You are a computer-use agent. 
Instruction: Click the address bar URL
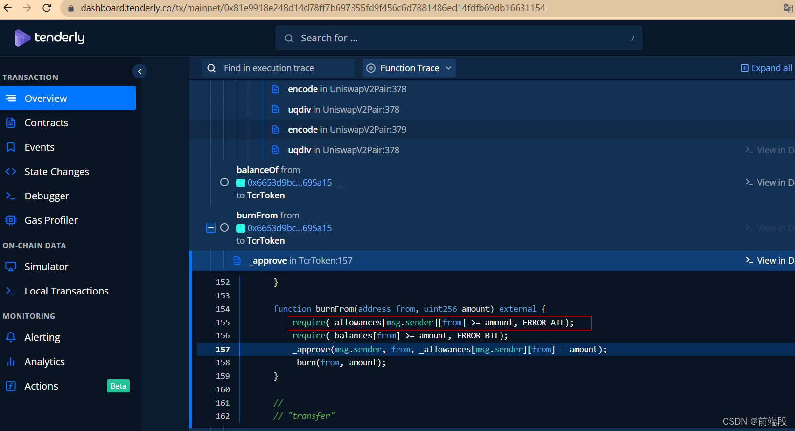(313, 8)
